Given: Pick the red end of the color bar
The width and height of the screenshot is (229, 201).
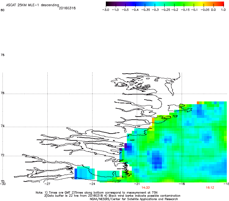Looking at the screenshot, I should point(222,4).
